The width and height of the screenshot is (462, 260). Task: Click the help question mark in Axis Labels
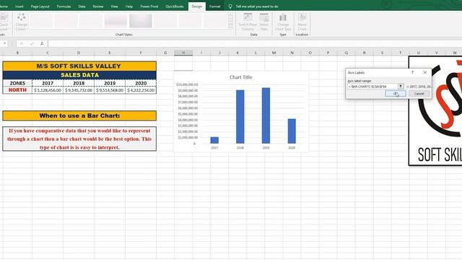pyautogui.click(x=412, y=72)
